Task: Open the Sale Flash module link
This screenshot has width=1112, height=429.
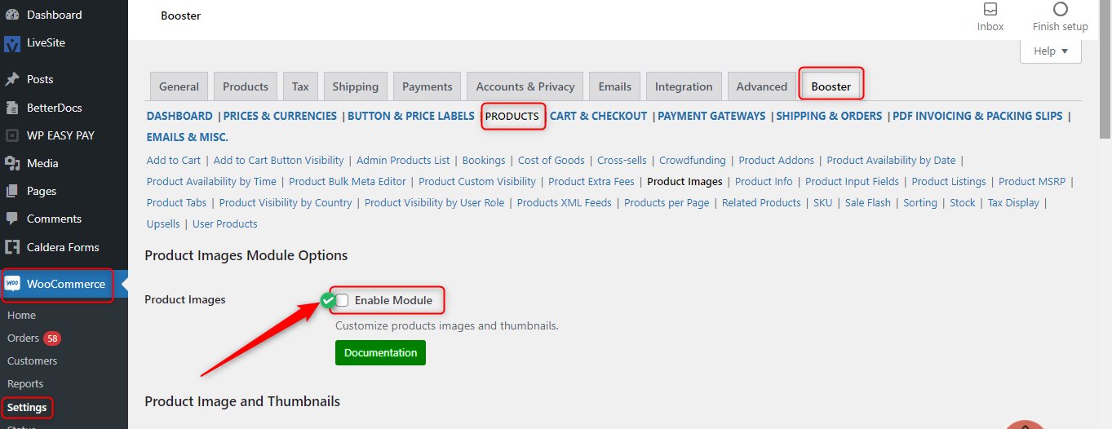Action: pyautogui.click(x=868, y=202)
